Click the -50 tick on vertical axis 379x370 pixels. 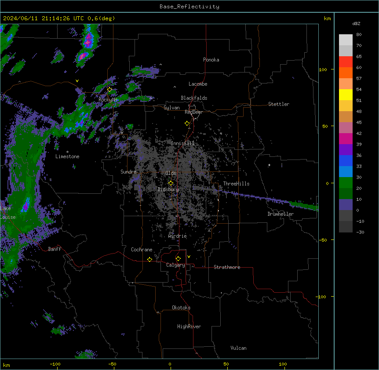click(323, 240)
